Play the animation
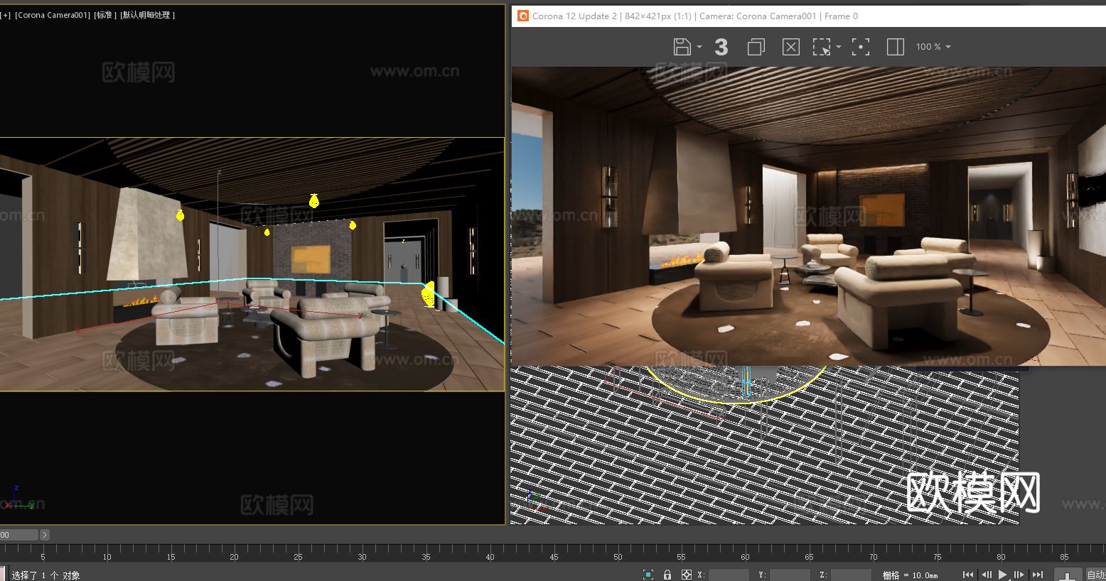 coord(1003,575)
